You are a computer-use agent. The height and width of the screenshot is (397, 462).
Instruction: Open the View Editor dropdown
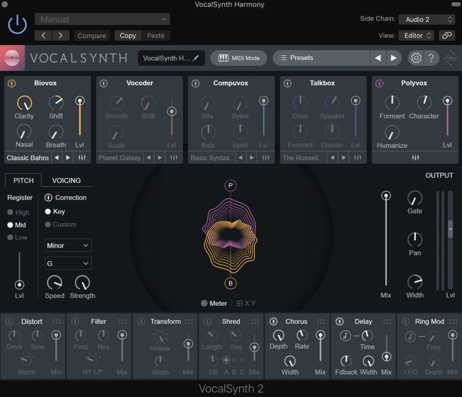coord(416,35)
